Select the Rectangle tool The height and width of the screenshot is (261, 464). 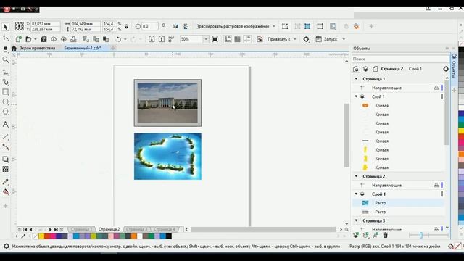coord(5,92)
